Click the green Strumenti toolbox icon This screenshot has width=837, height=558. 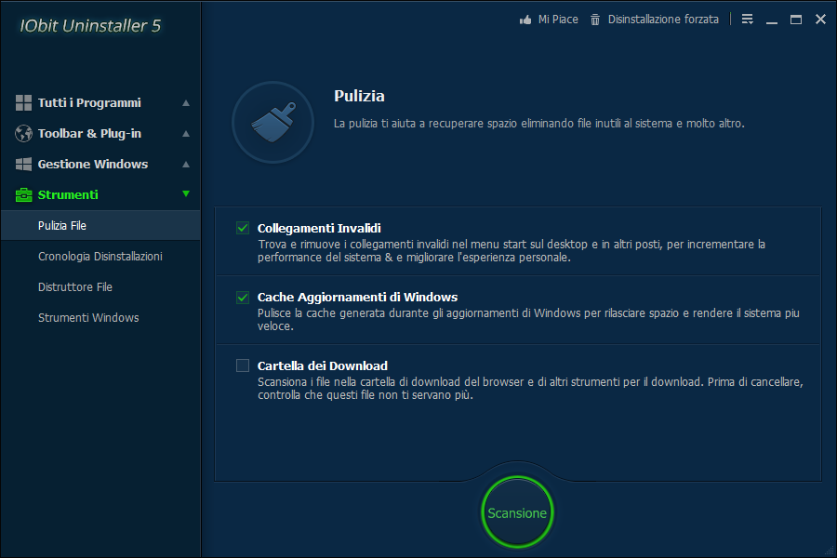24,194
